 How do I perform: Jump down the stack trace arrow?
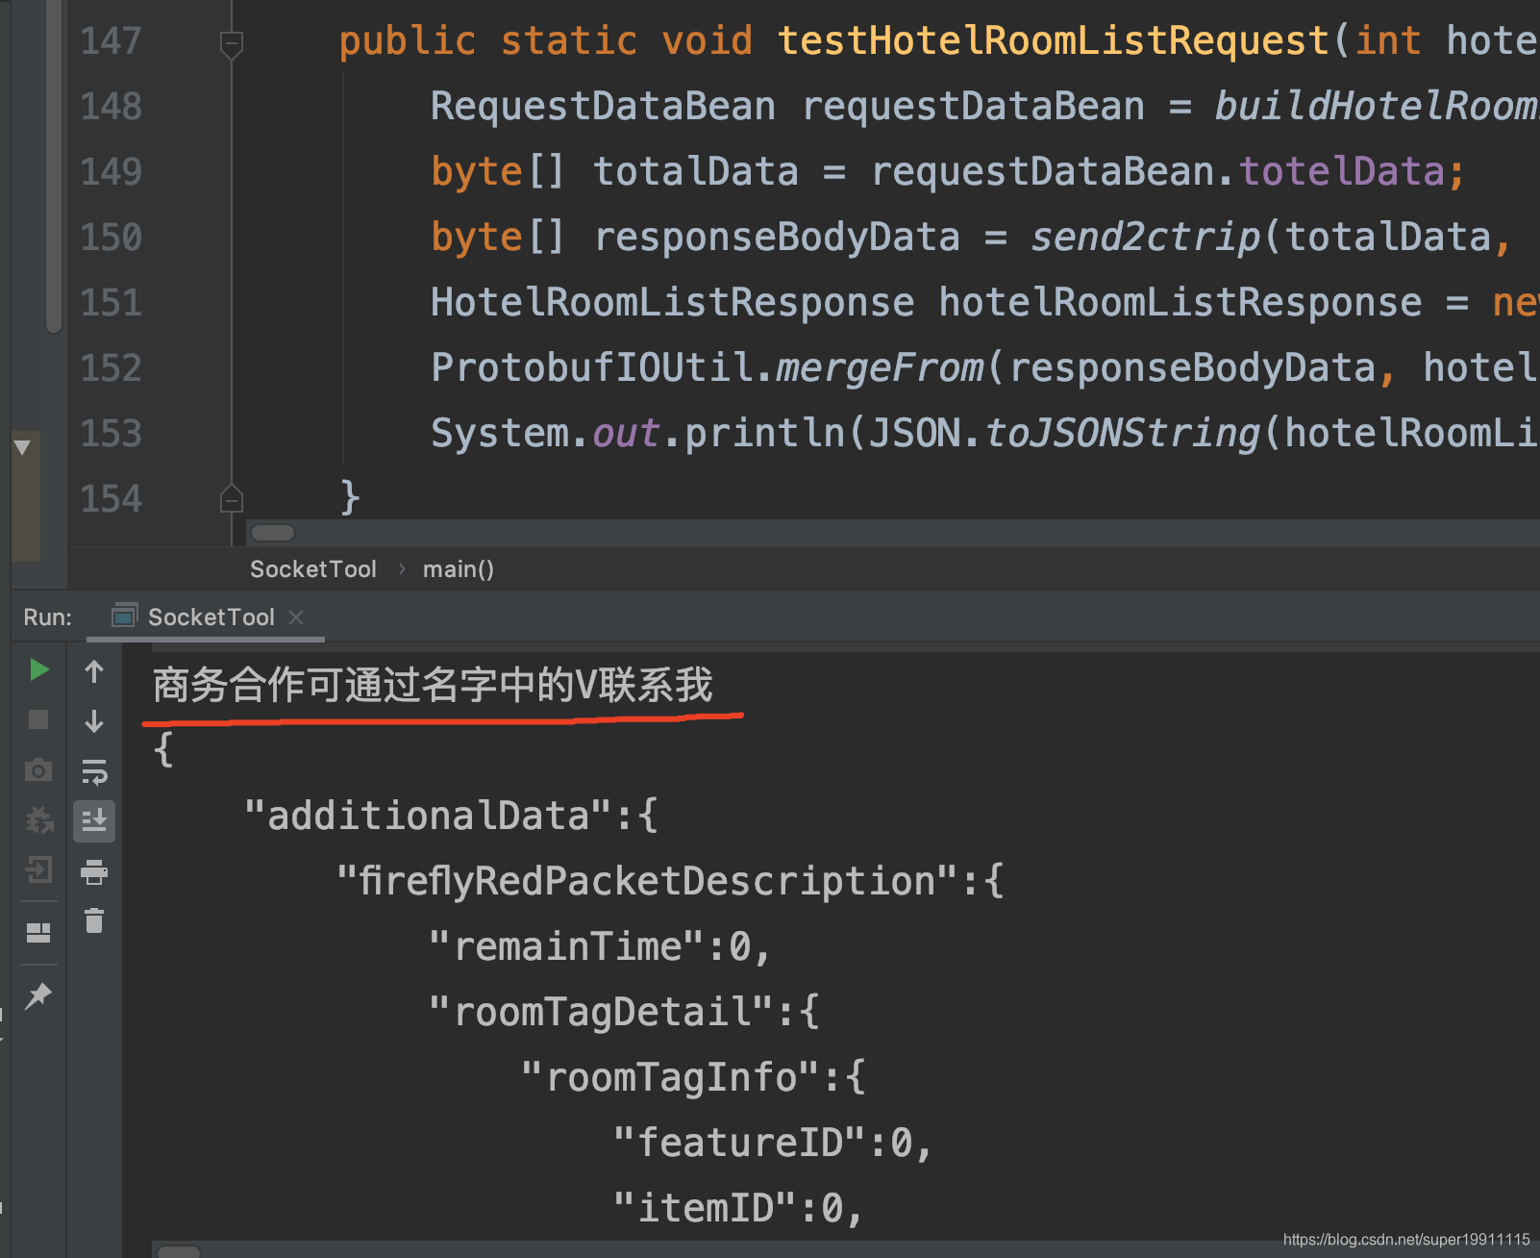coord(94,720)
